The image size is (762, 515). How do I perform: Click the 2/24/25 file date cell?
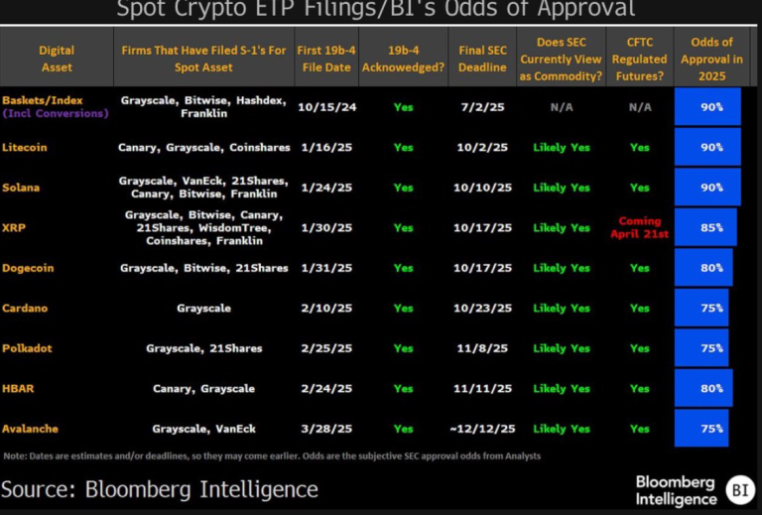(326, 389)
